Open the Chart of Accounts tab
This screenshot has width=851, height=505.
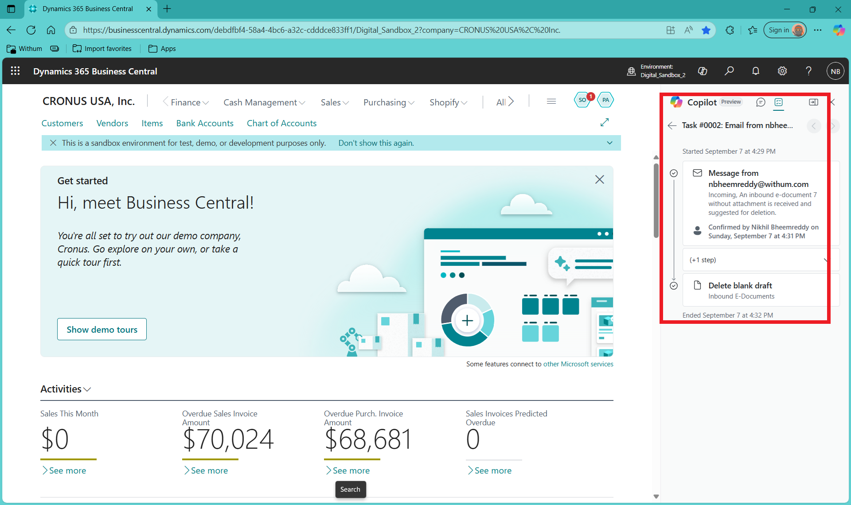(281, 123)
